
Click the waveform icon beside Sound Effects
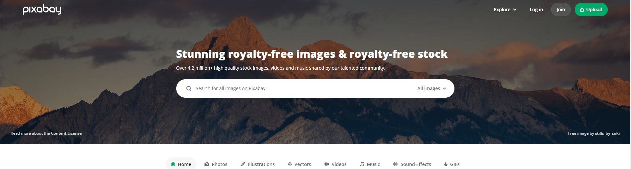[395, 164]
